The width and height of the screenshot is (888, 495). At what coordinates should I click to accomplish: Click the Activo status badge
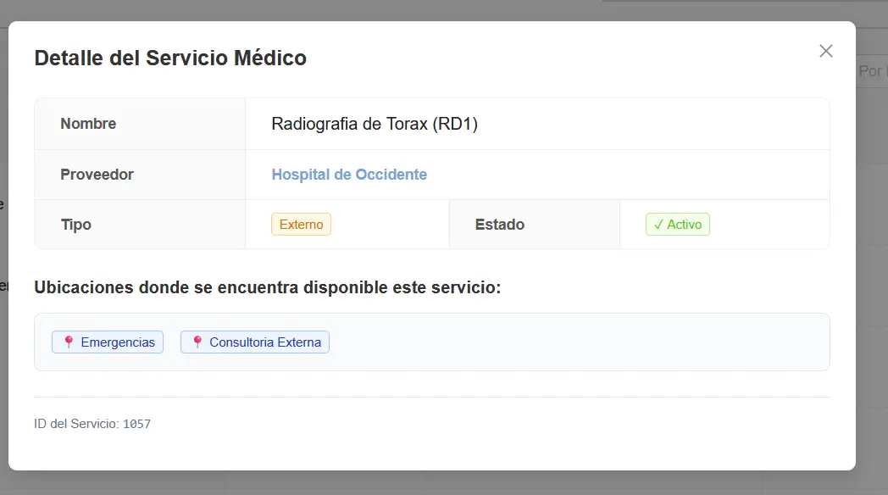678,224
